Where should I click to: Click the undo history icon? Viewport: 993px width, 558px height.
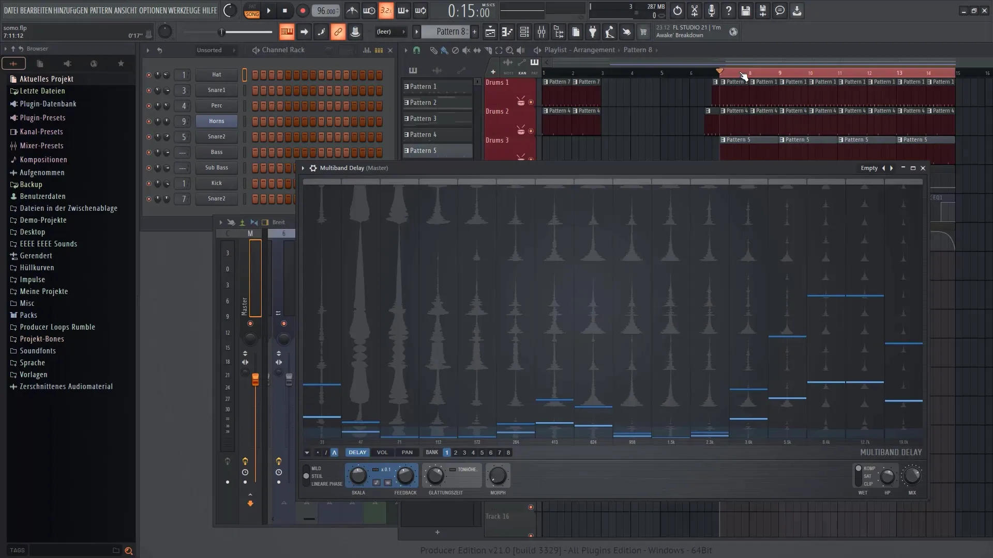(x=677, y=10)
